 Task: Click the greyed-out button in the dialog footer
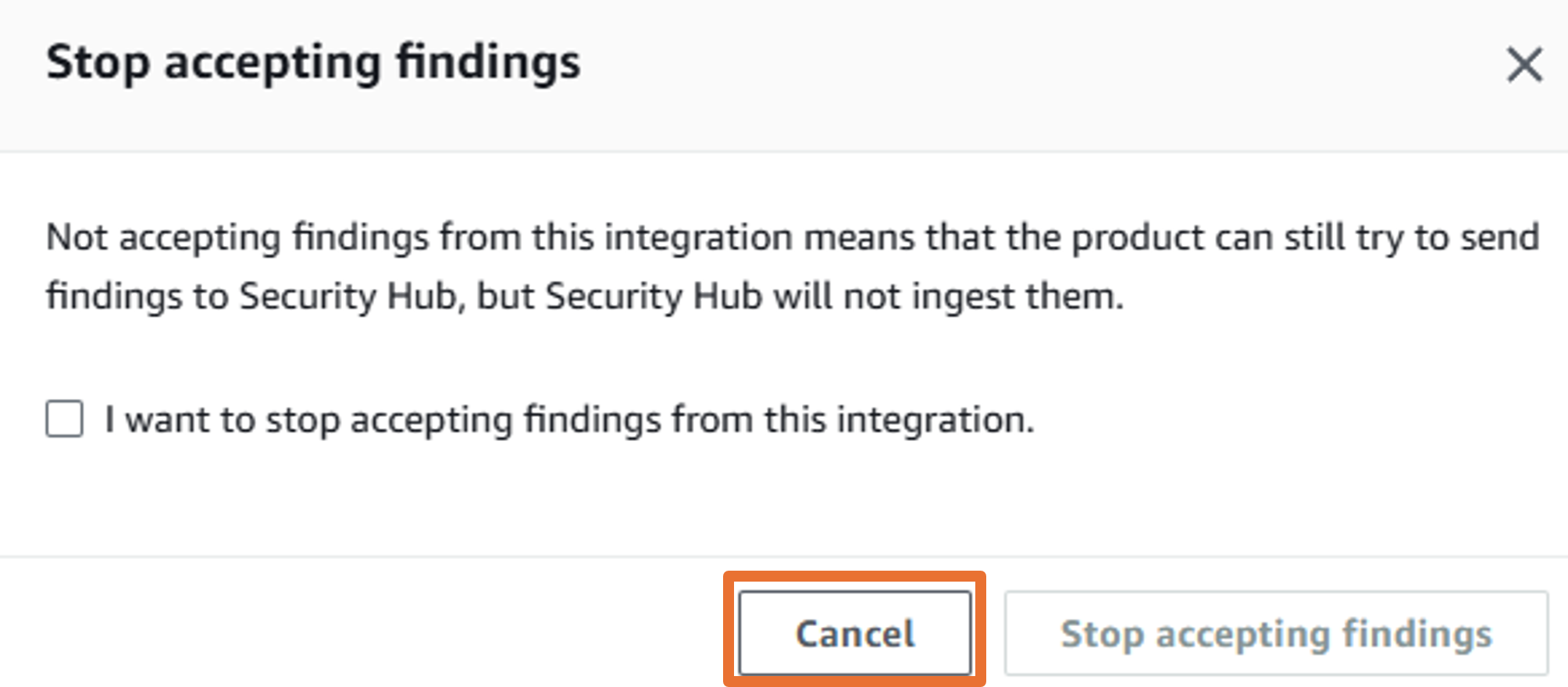(x=1276, y=633)
